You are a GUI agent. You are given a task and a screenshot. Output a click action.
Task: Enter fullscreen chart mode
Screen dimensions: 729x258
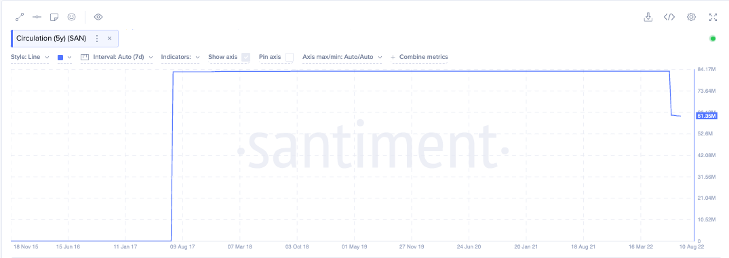pyautogui.click(x=713, y=17)
